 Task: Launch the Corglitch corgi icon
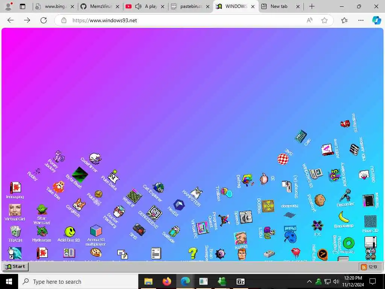coord(79,204)
